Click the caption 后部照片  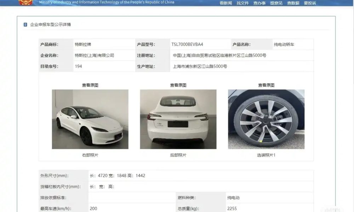(x=178, y=155)
